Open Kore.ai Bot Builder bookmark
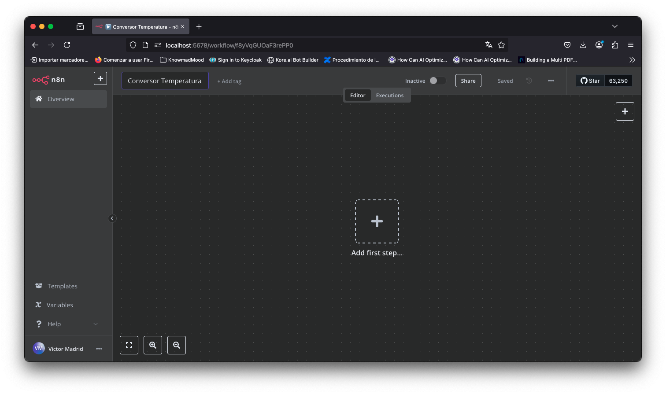Image resolution: width=666 pixels, height=394 pixels. click(293, 60)
